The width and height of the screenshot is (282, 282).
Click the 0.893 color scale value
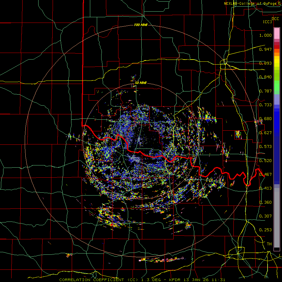coord(265,63)
